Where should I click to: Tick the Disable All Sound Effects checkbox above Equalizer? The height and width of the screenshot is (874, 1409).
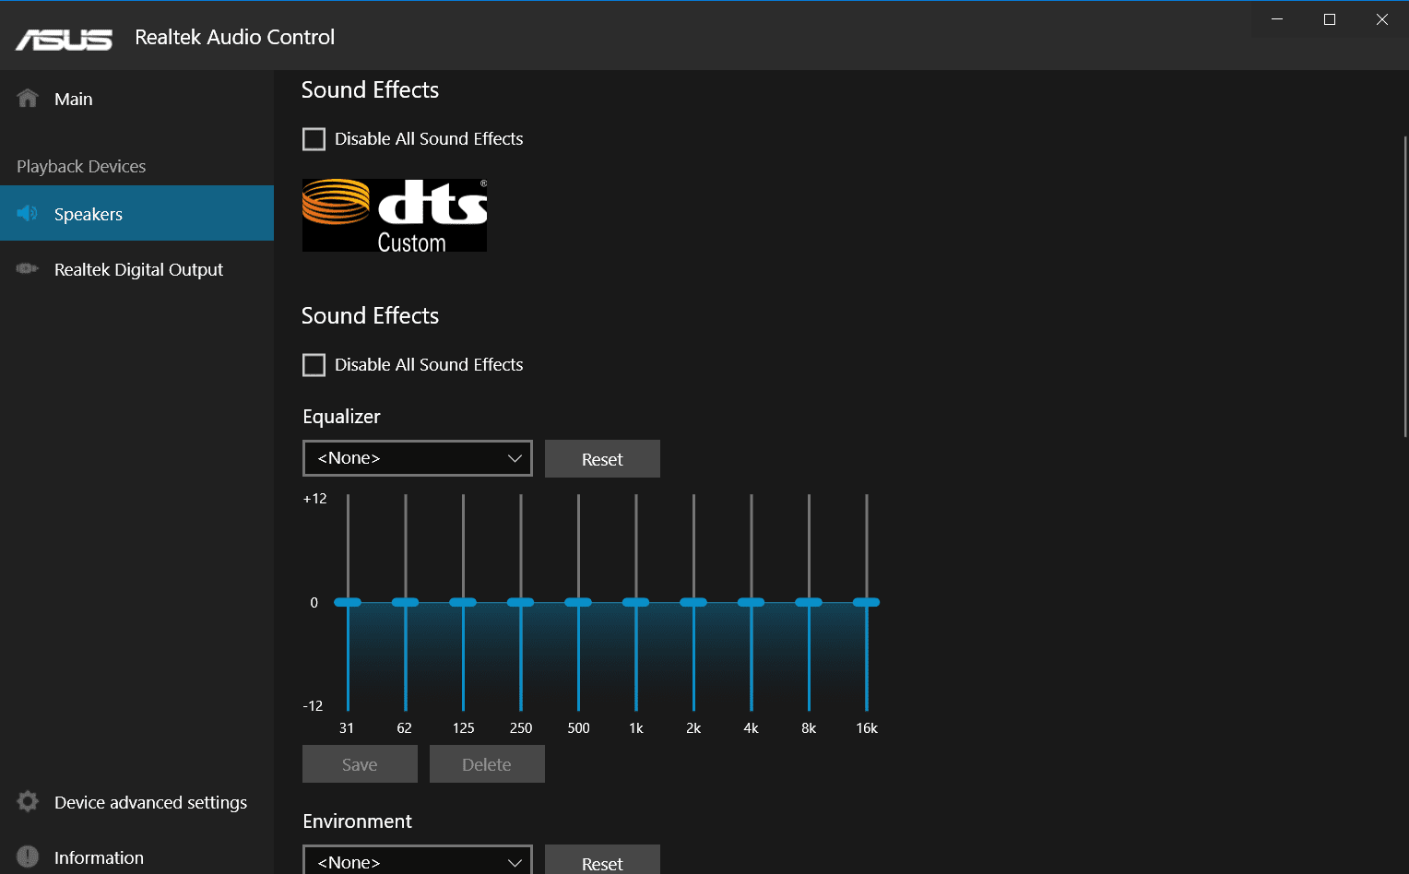coord(314,365)
